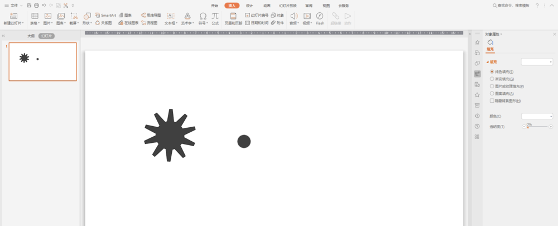
Task: Switch to 幻灯片 thumbnails tab
Action: click(x=47, y=36)
